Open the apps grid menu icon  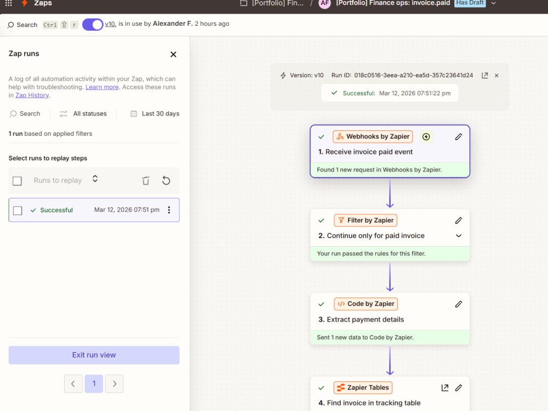point(8,3)
